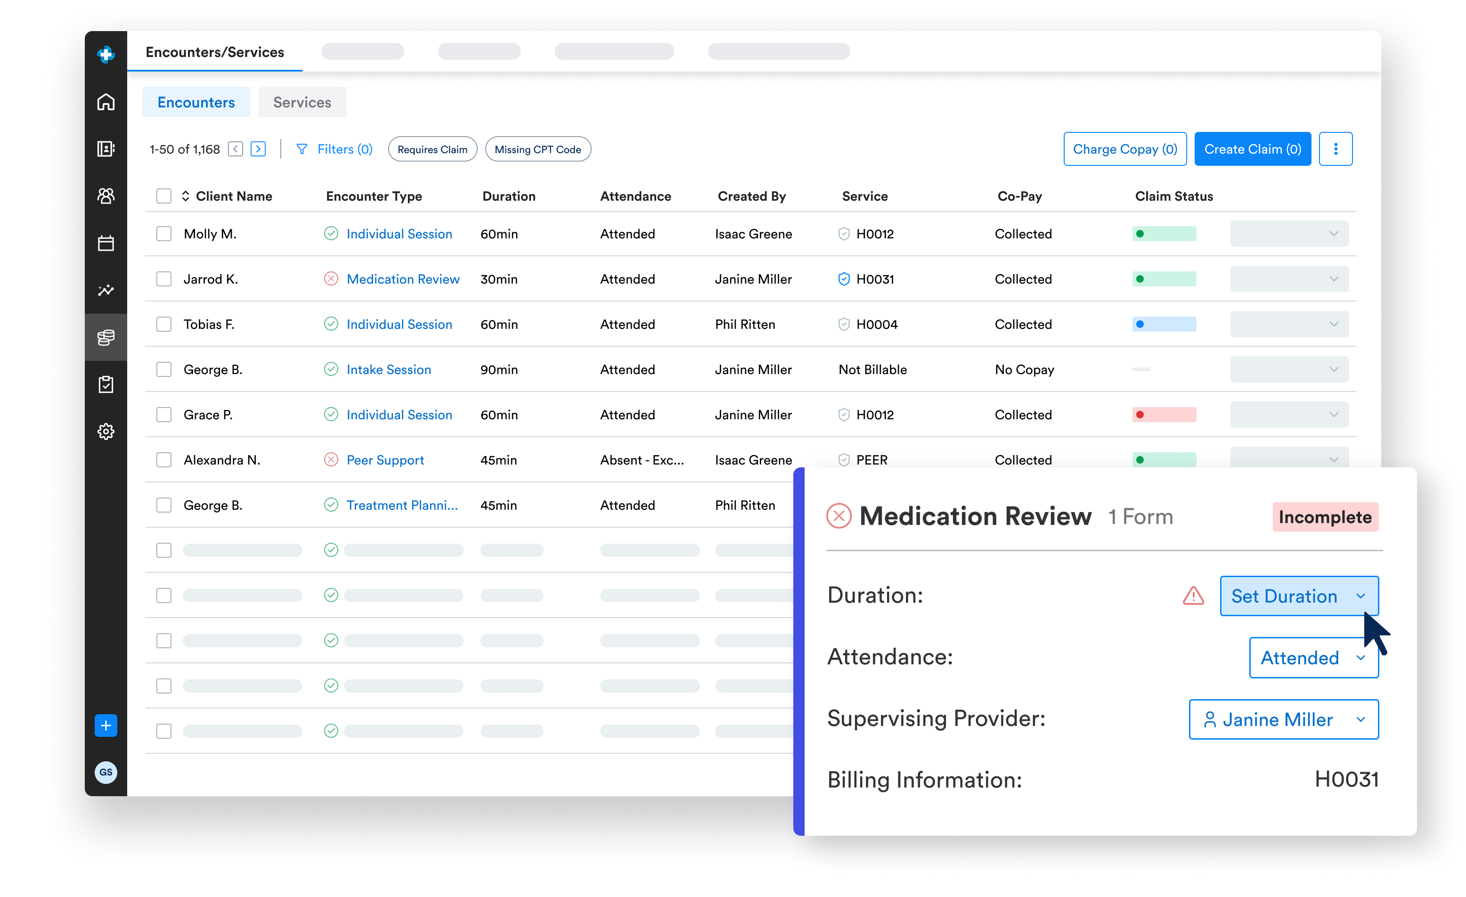Check the box for Molly M. row
This screenshot has height=897, width=1466.
click(163, 234)
